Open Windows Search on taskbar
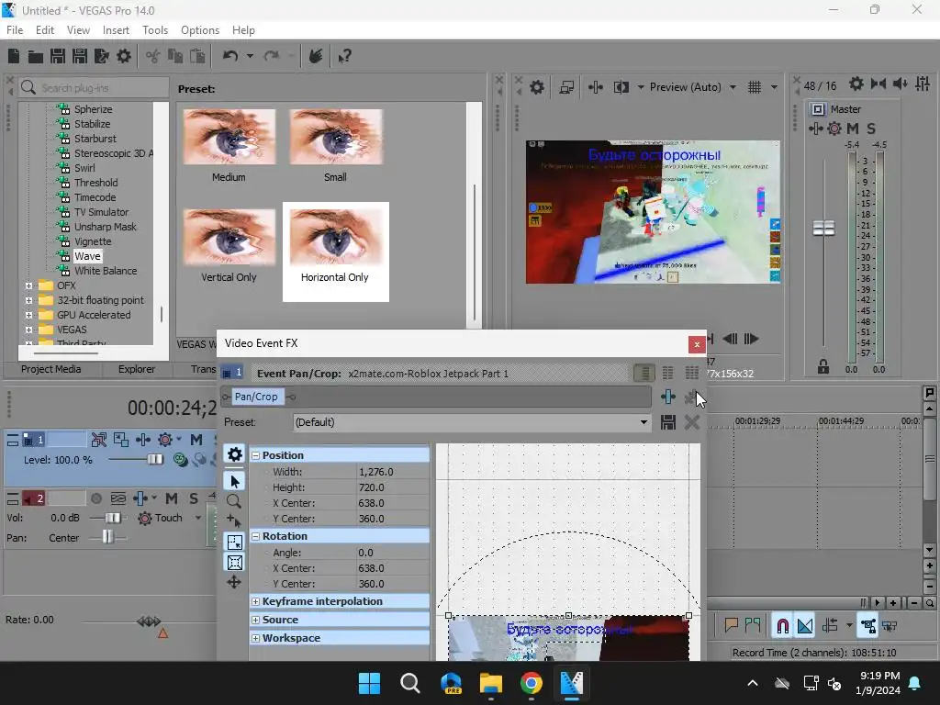 [x=410, y=683]
